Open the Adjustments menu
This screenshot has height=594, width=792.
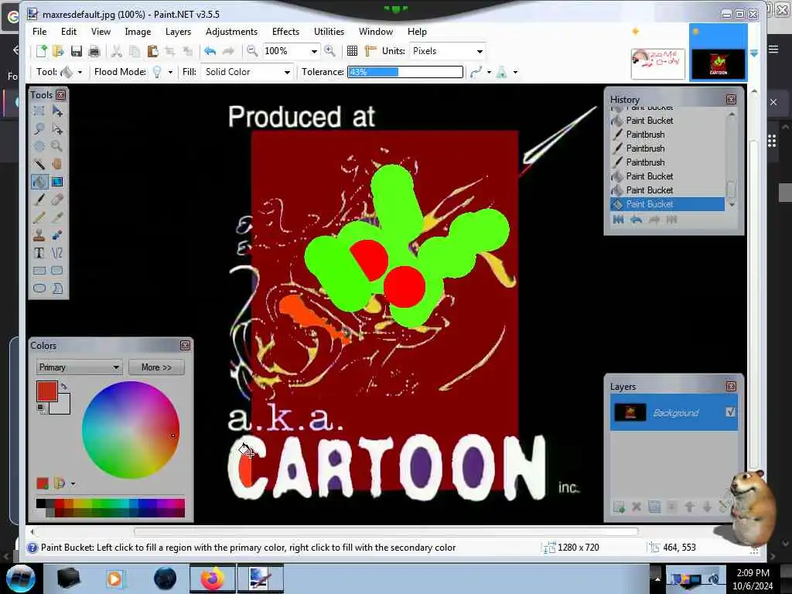tap(231, 31)
